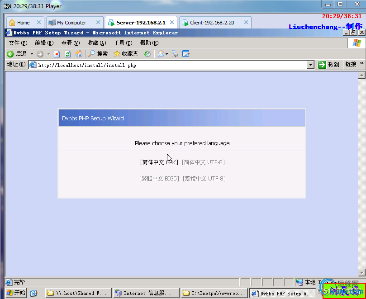Open the Forward button history dropdown

(48, 54)
